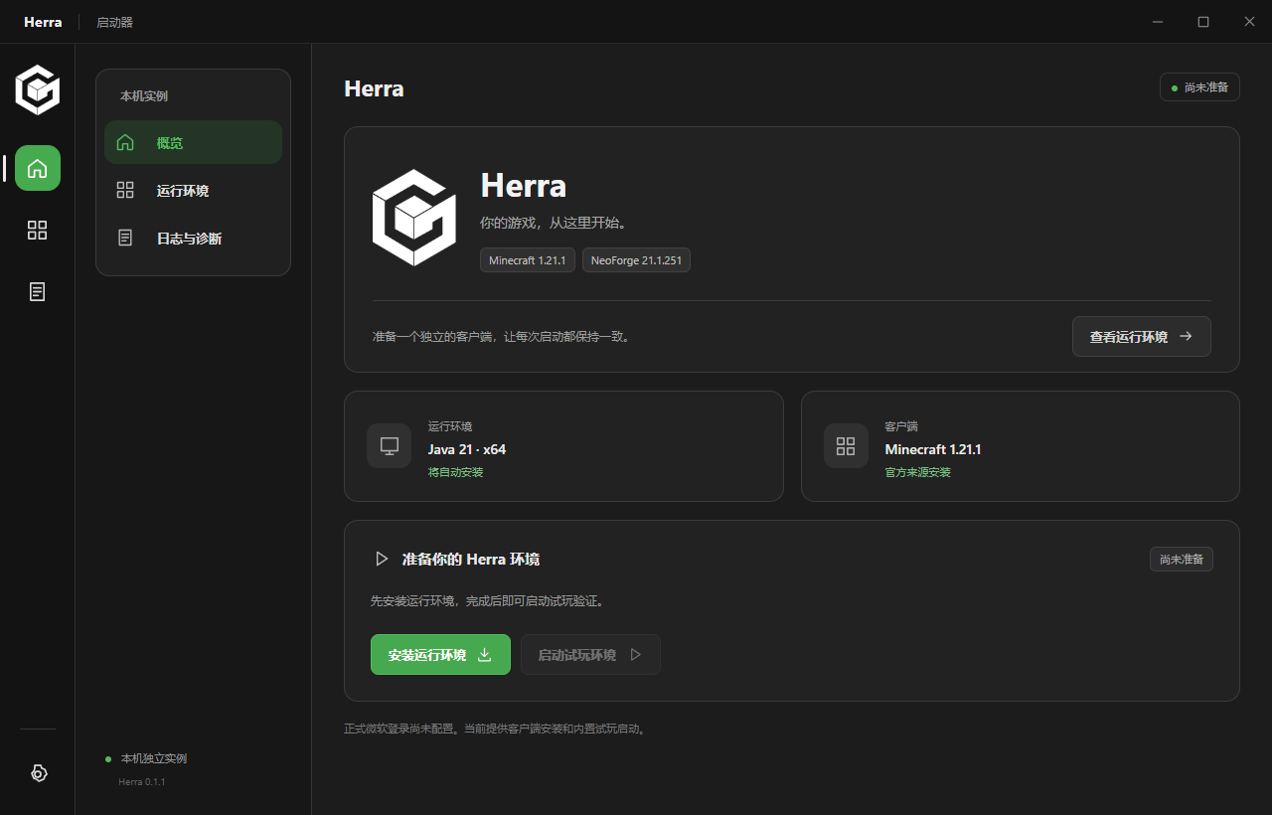Click the green 安装运行环境 button
Screen dimensions: 1272x815
click(440, 654)
